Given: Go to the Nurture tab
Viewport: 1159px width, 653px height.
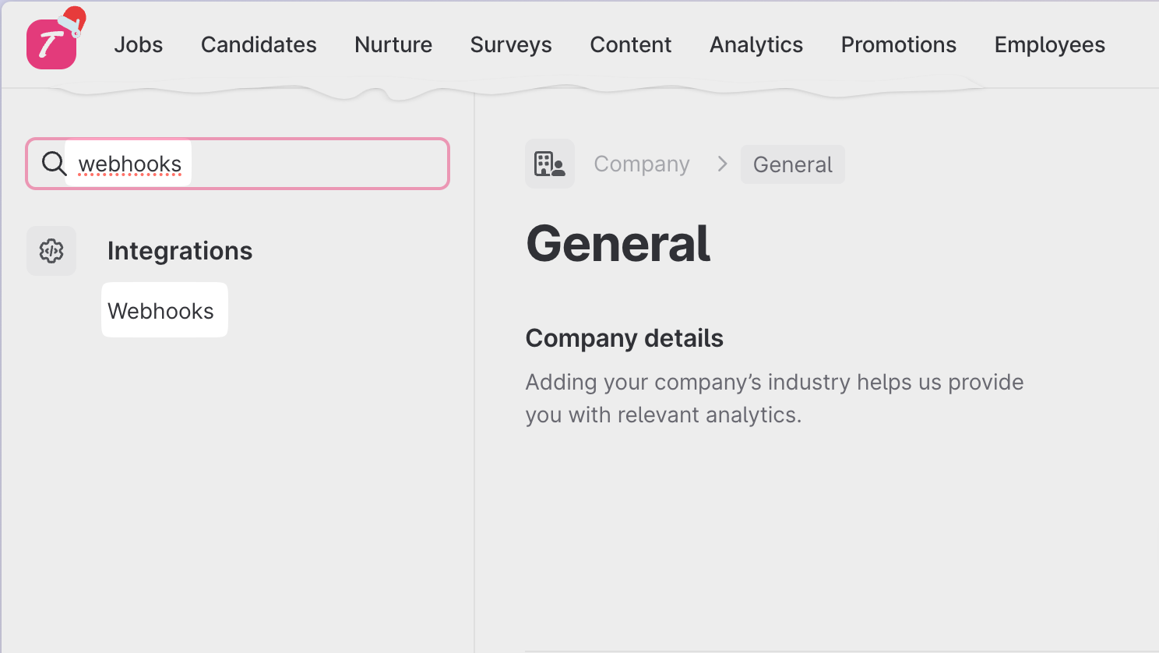Looking at the screenshot, I should tap(393, 44).
